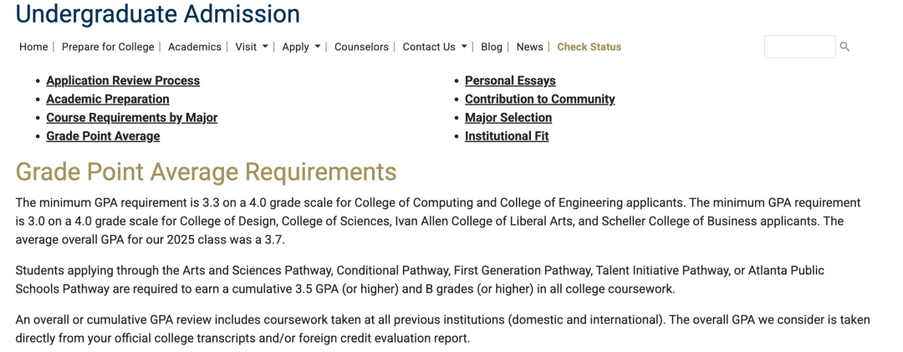
Task: Navigate to the Blog menu item
Action: point(492,47)
